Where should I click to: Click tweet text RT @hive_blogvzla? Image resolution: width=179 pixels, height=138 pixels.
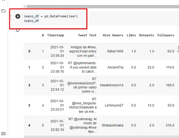click(83, 105)
